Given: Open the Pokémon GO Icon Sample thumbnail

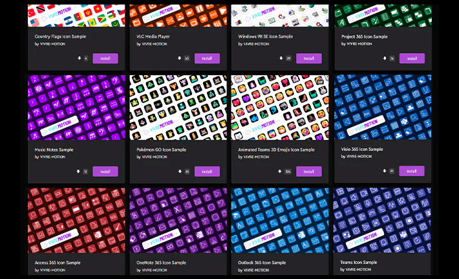Looking at the screenshot, I should [x=178, y=107].
